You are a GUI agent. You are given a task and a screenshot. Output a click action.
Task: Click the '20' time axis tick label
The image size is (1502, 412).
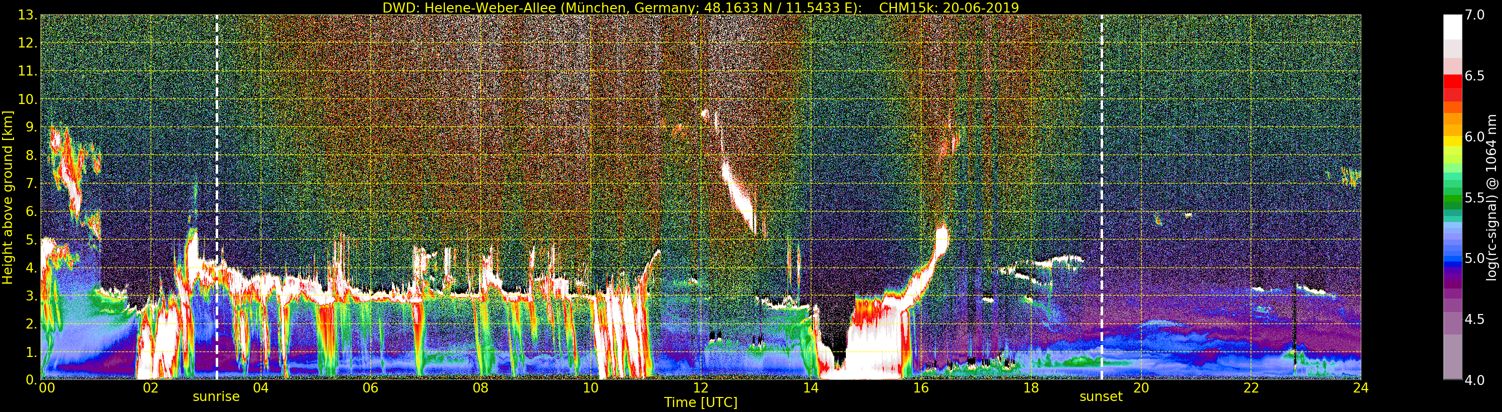tap(1141, 388)
